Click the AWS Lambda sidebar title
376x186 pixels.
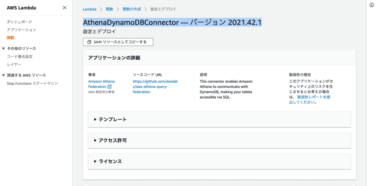click(x=21, y=8)
